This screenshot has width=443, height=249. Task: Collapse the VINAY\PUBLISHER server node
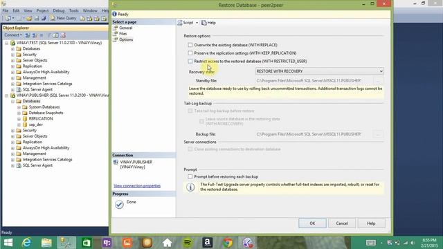[x=6, y=95]
